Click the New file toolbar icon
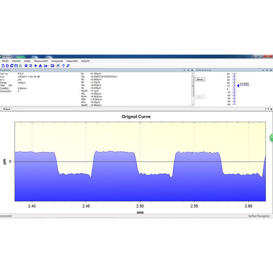This screenshot has width=273, height=273. coord(3,66)
